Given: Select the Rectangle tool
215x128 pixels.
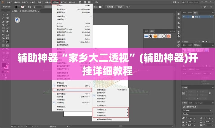Looking at the screenshot, I should coord(3,28).
